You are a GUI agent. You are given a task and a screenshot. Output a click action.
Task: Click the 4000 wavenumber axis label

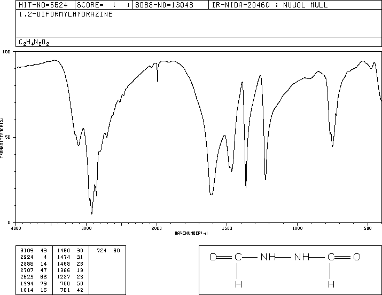(16, 228)
